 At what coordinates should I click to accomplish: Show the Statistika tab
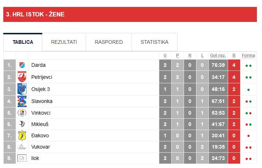(155, 42)
